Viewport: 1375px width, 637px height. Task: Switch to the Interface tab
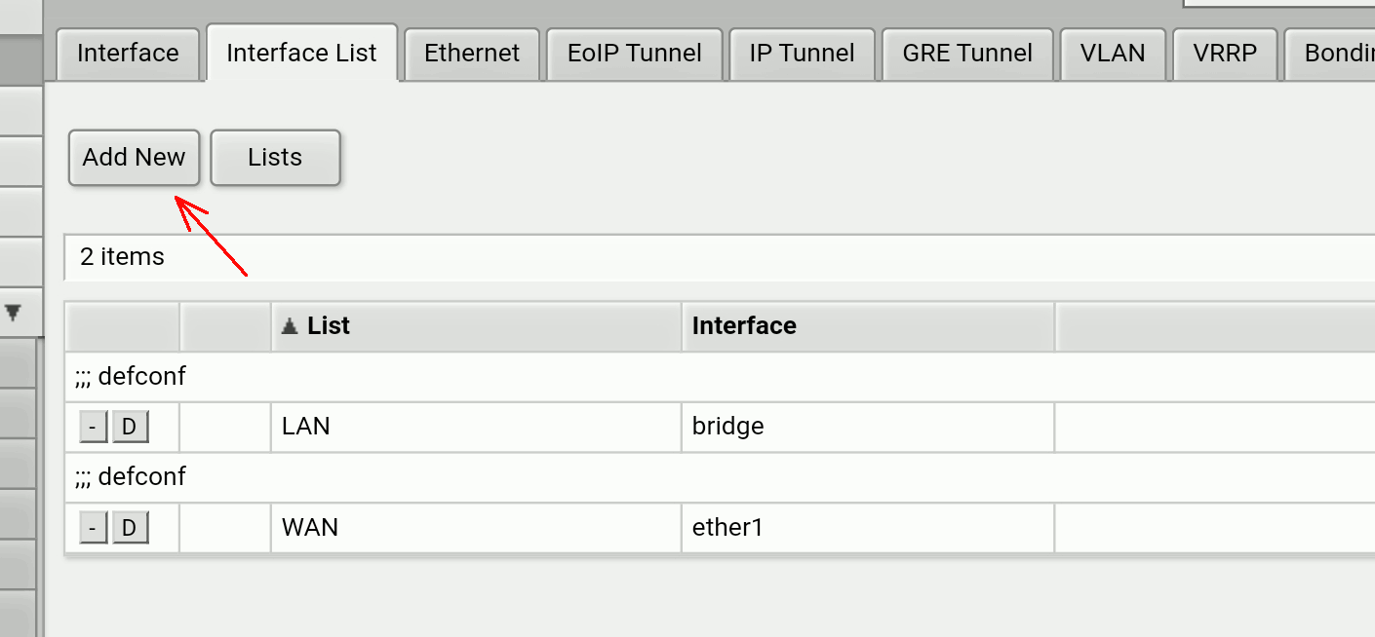click(x=128, y=53)
